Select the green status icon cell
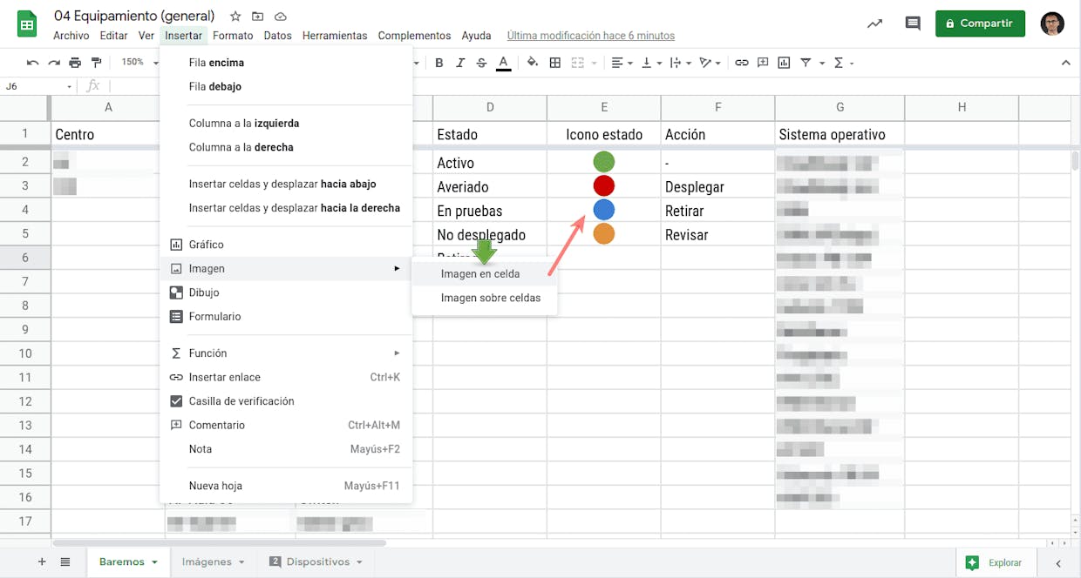 pyautogui.click(x=604, y=161)
